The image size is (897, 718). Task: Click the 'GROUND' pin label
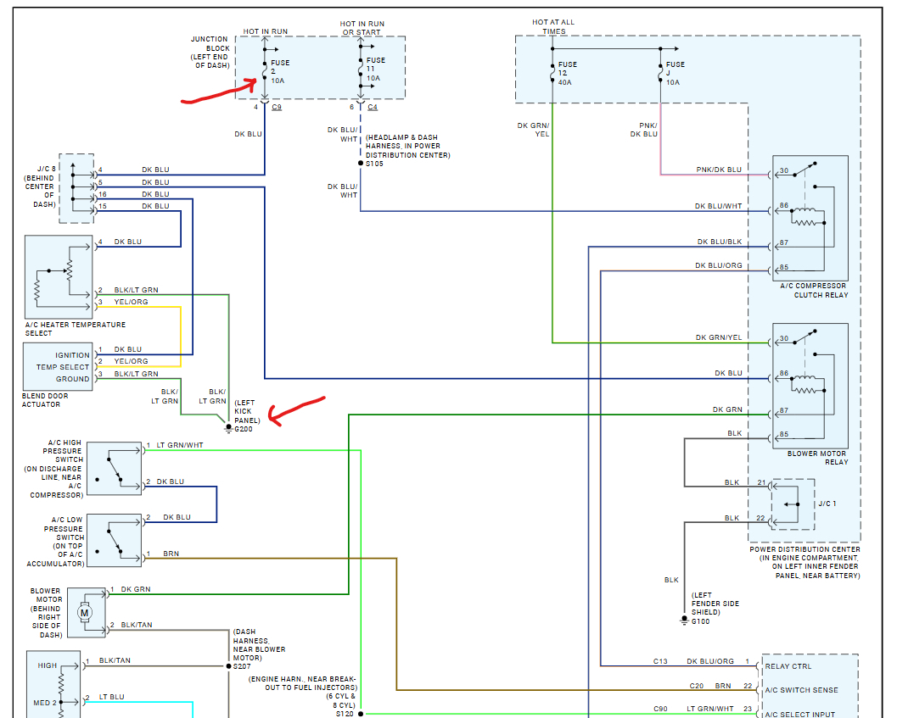73,378
